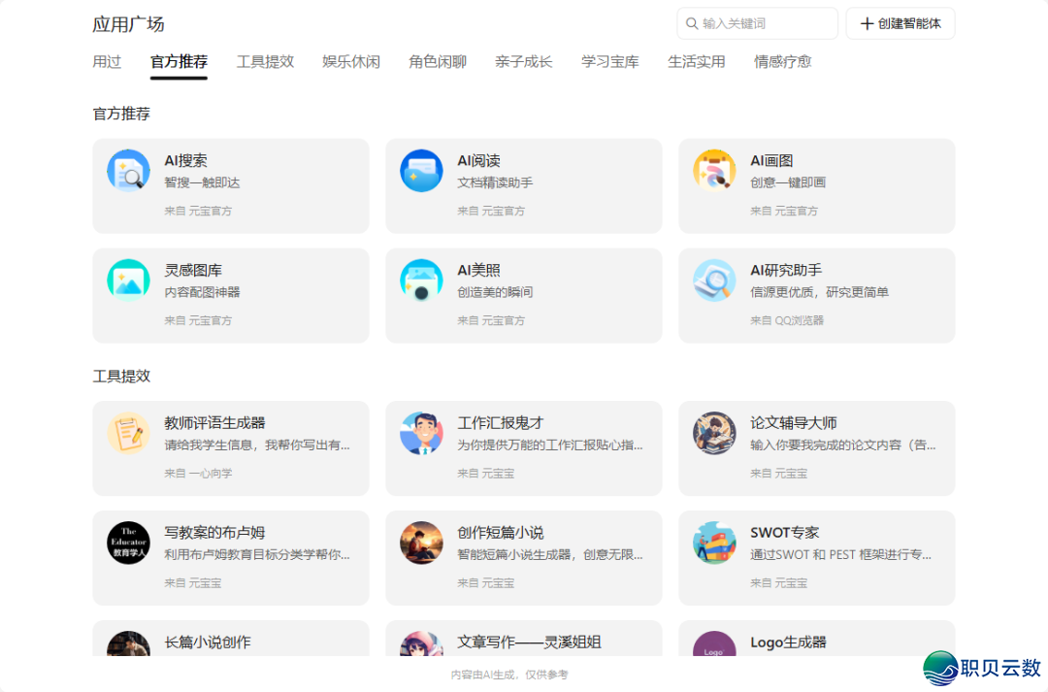
Task: Open the Logo生成器 purple icon
Action: click(714, 643)
